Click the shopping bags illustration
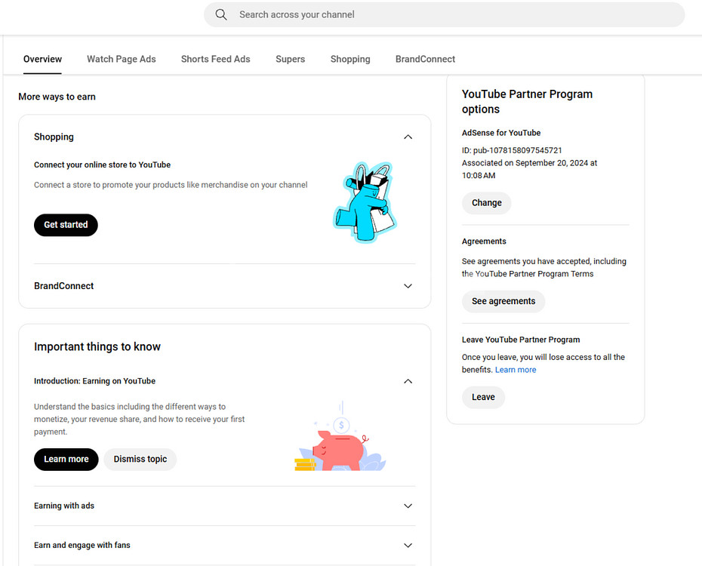 click(365, 202)
